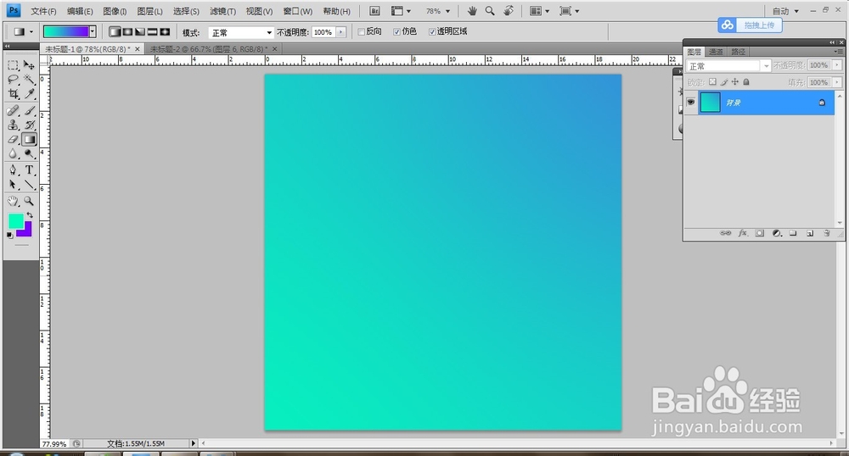Choose reflected gradient style

(152, 32)
